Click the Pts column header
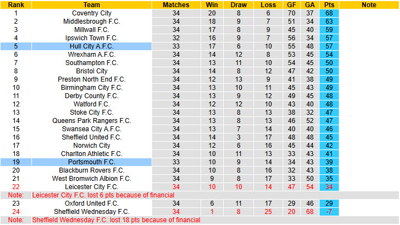This screenshot has width=400, height=225. [329, 4]
